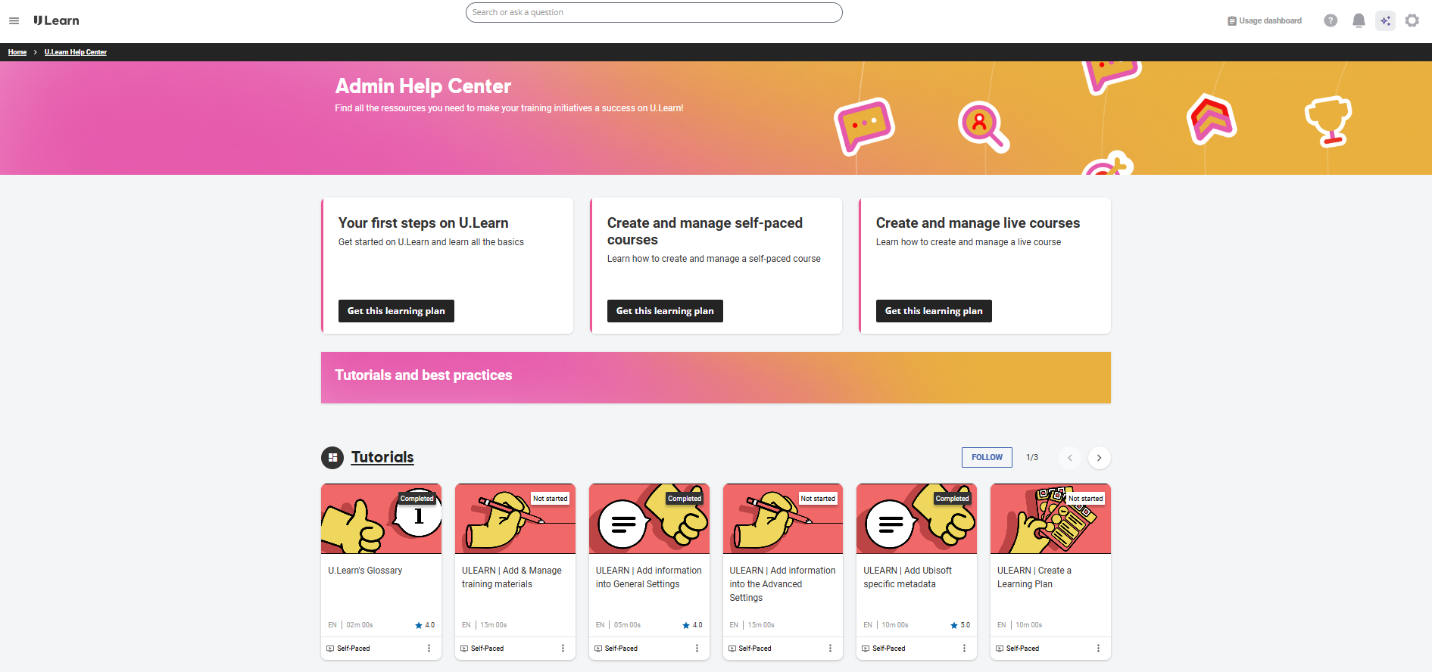Click the U.Learn's Glossary course title

[x=365, y=571]
